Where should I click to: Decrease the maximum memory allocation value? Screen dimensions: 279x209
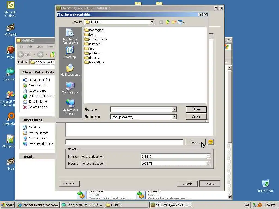click(x=208, y=165)
